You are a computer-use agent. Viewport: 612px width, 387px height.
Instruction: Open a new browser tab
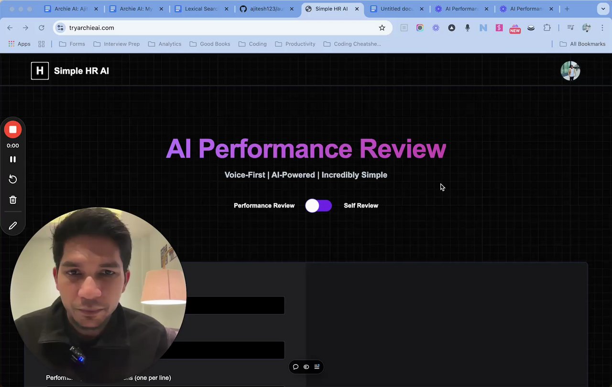tap(567, 9)
